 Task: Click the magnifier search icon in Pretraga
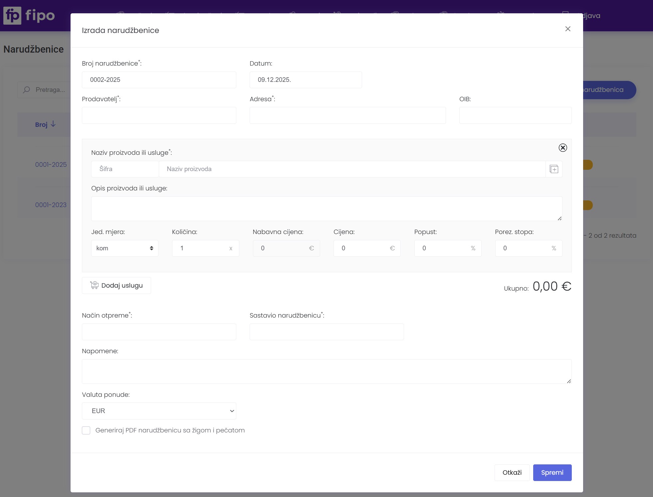click(x=27, y=90)
